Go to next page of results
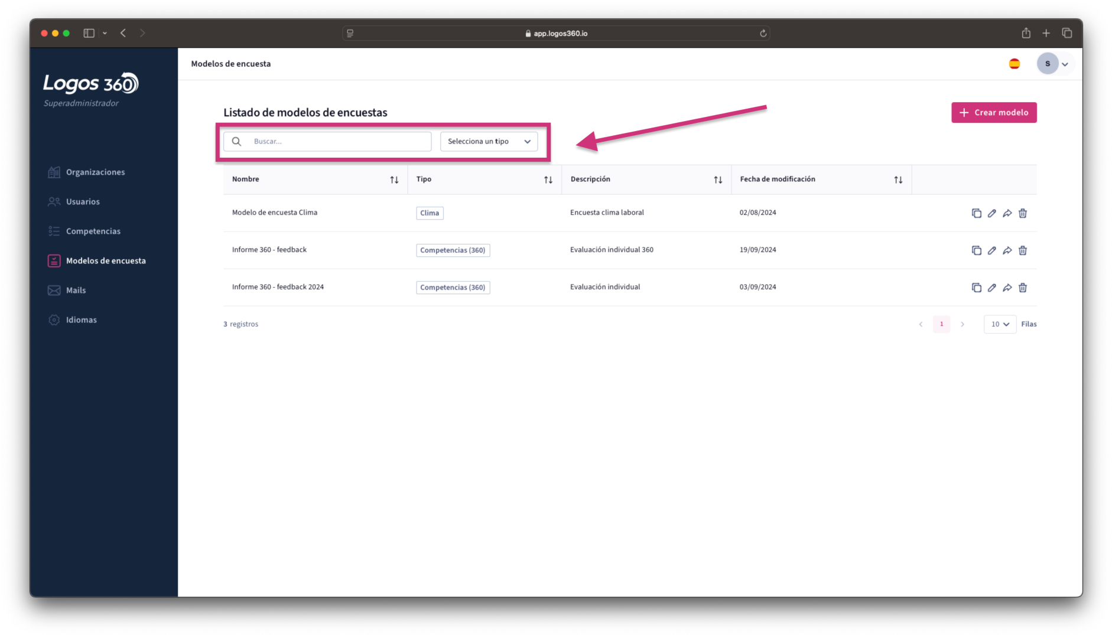 click(963, 324)
